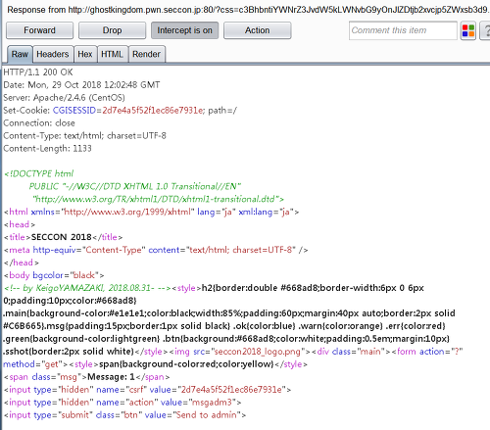This screenshot has width=490, height=430.
Task: Click the Comment this item field
Action: click(x=403, y=30)
